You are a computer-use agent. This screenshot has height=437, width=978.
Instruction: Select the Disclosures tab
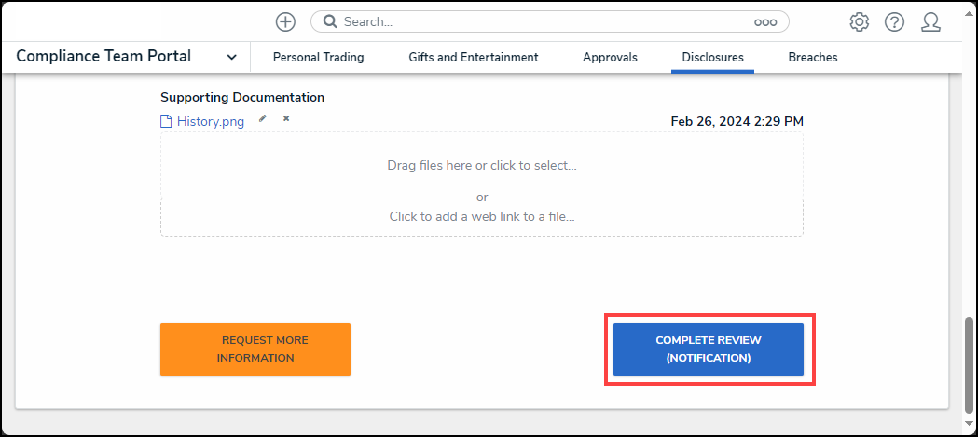pos(712,57)
